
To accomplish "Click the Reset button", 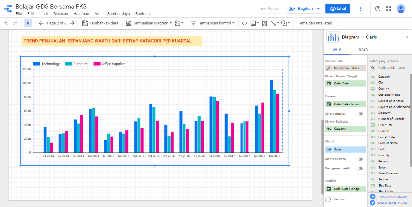I will [x=269, y=9].
